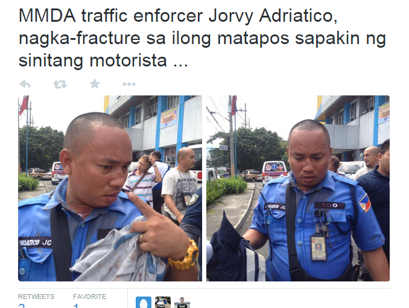Expand tweet actions with three-dot icon
The width and height of the screenshot is (409, 308).
pyautogui.click(x=129, y=84)
